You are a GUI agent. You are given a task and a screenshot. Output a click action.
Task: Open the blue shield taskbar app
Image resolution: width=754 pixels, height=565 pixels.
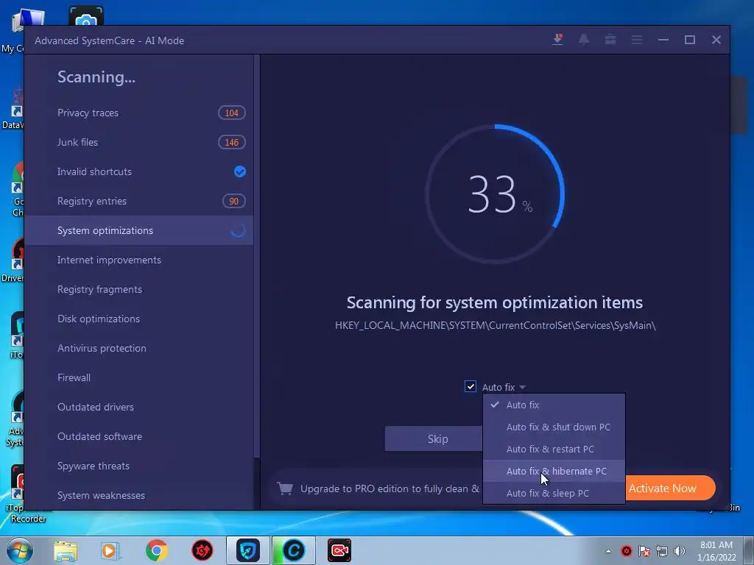(x=248, y=550)
